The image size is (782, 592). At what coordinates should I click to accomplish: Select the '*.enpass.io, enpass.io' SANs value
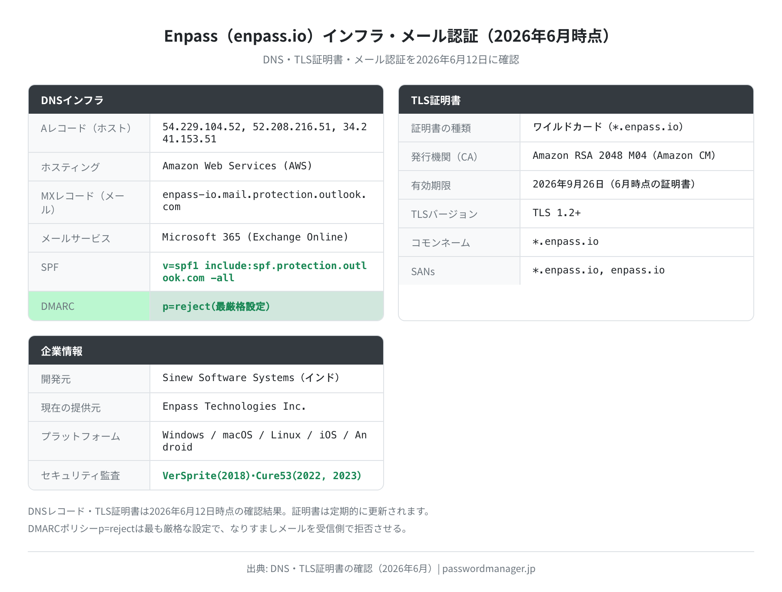tap(599, 270)
